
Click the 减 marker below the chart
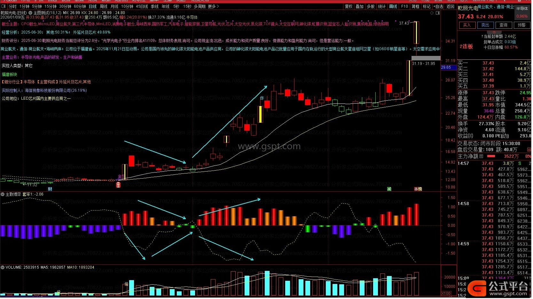point(389,189)
